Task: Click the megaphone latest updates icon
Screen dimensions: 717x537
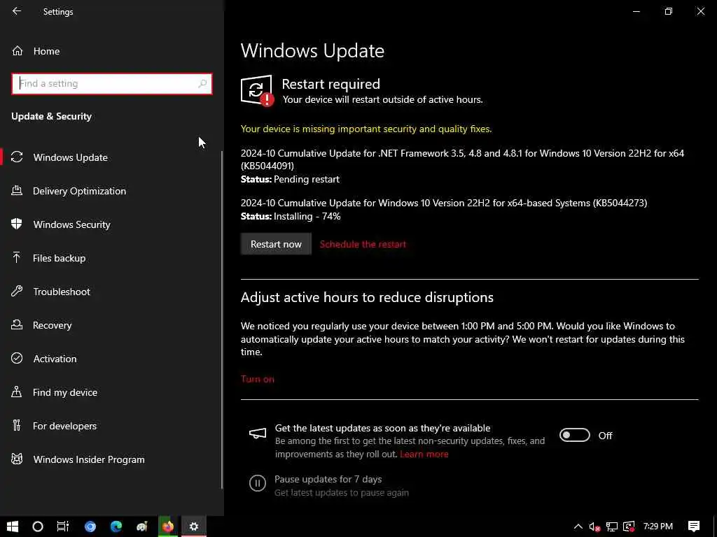Action: coord(258,433)
